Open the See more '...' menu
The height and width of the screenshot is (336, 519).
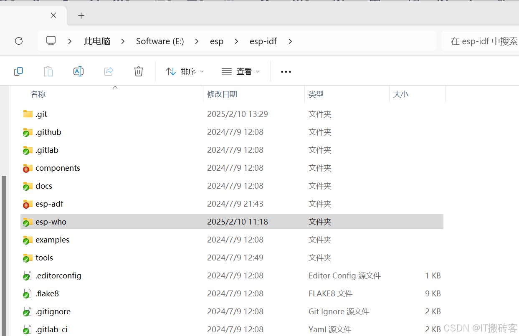pos(286,71)
